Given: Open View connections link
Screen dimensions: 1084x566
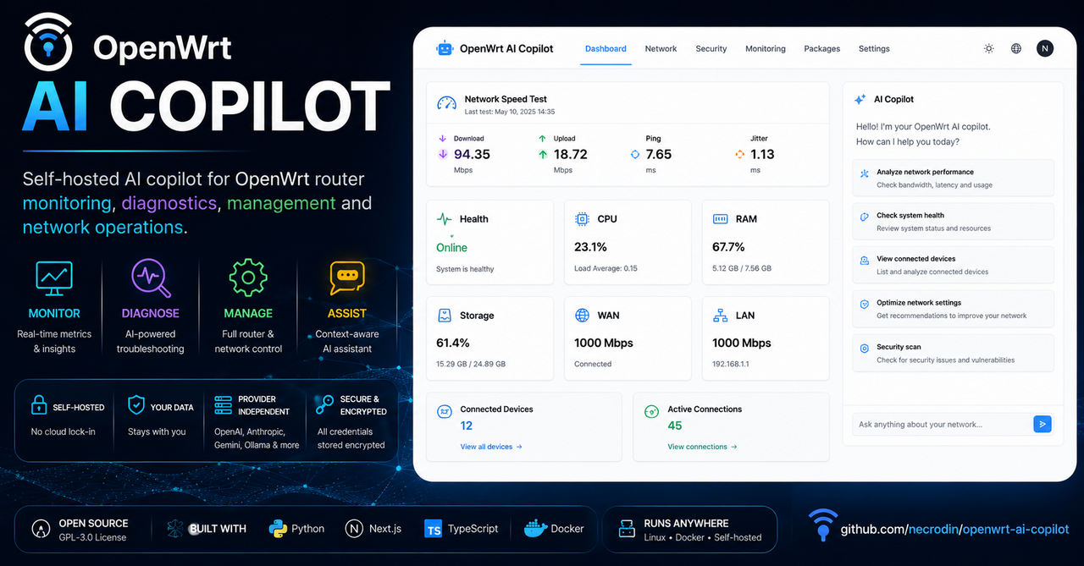Looking at the screenshot, I should 702,447.
